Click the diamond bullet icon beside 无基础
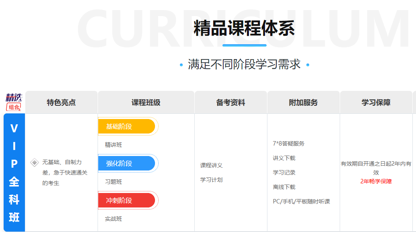This screenshot has width=416, height=232. click(x=35, y=162)
